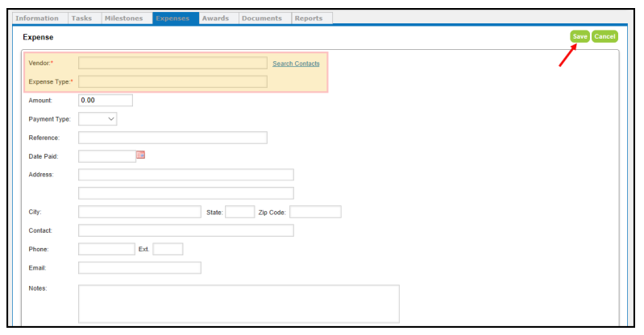Click the Vendor label
This screenshot has width=644, height=335.
[40, 64]
